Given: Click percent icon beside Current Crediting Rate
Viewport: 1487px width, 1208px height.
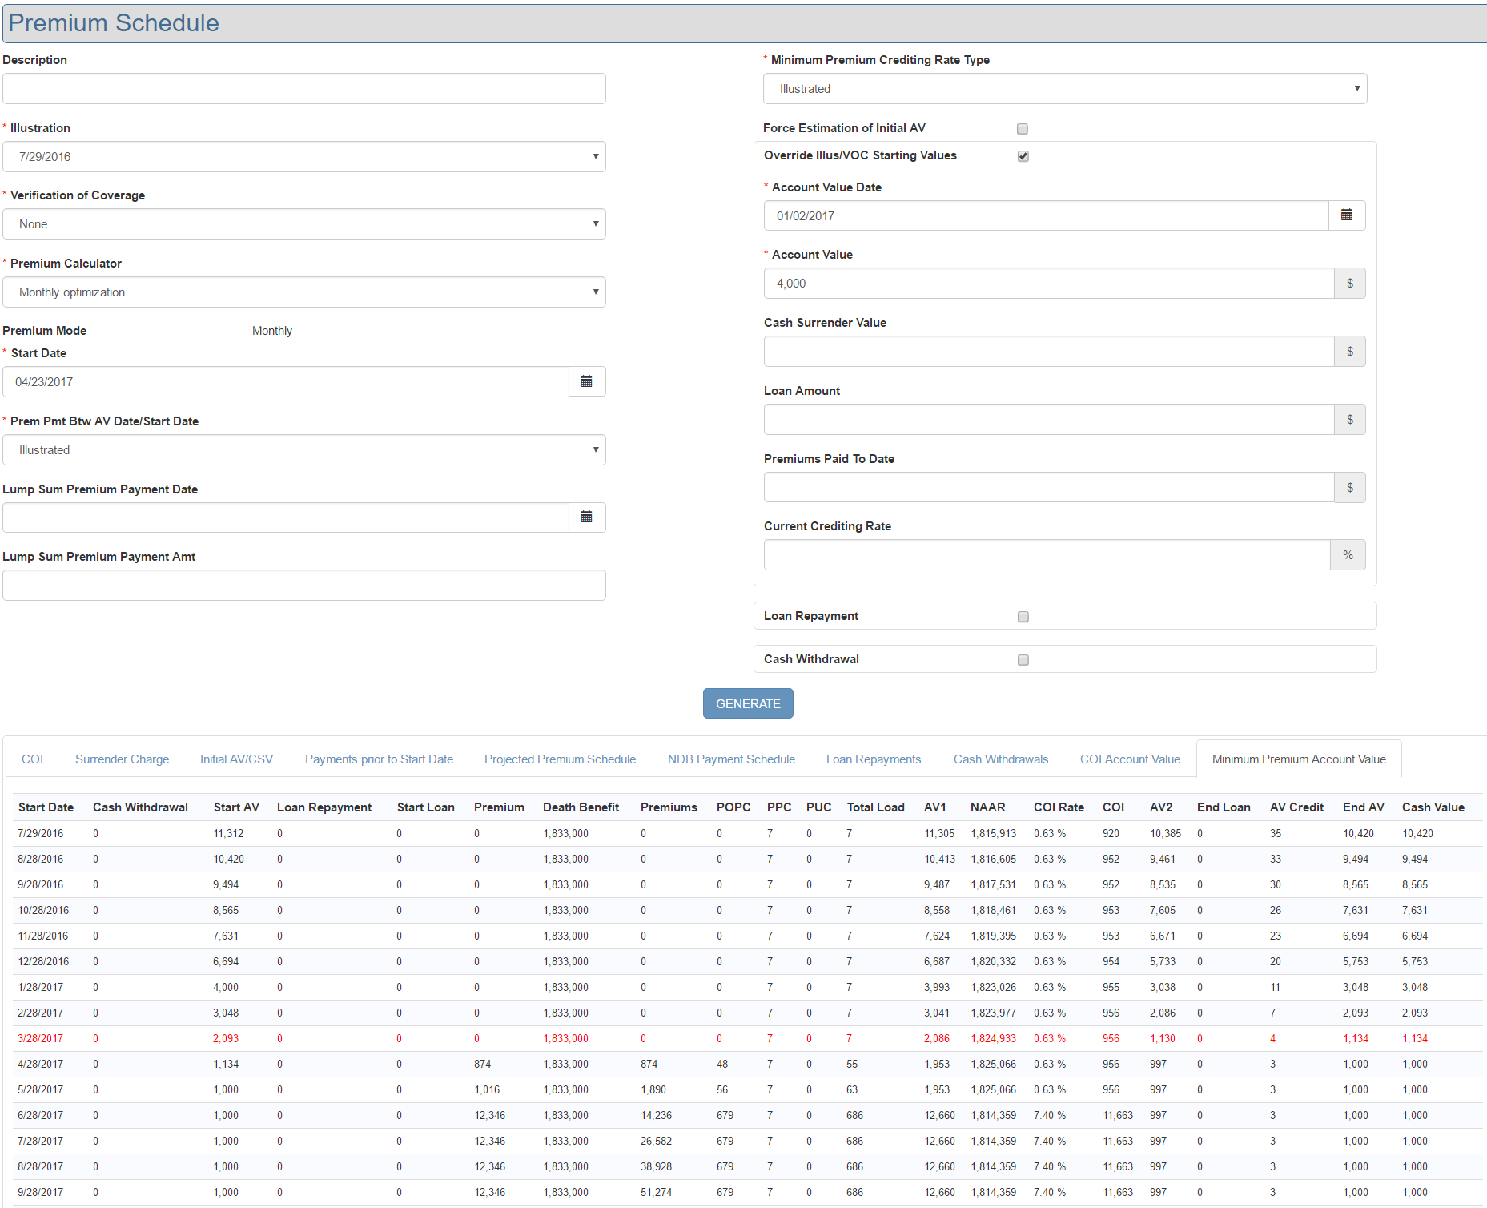Looking at the screenshot, I should (x=1348, y=555).
